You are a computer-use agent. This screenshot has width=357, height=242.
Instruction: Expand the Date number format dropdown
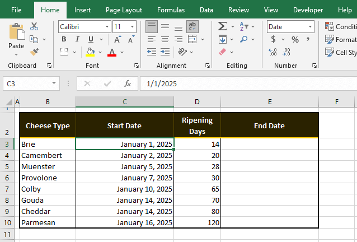[310, 27]
